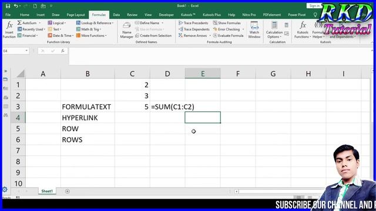Click the horizontal scrollbar left arrow
The height and width of the screenshot is (211, 376).
tap(236, 192)
